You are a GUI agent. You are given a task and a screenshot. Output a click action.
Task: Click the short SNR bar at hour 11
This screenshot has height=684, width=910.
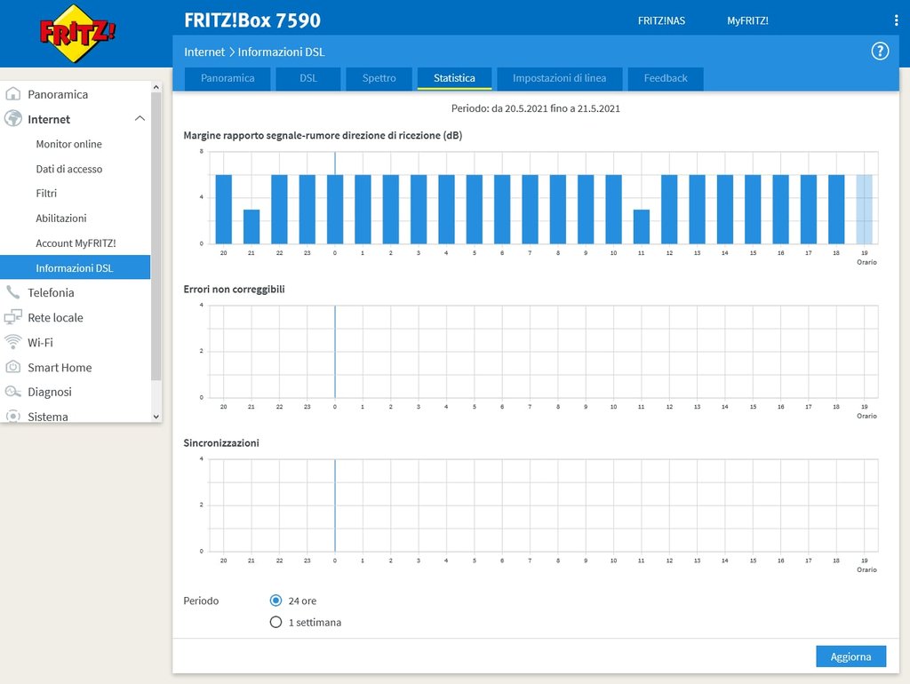pyautogui.click(x=642, y=227)
